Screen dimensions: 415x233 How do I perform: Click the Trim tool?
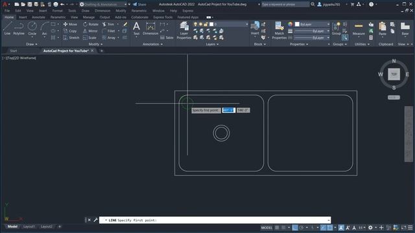(x=108, y=24)
